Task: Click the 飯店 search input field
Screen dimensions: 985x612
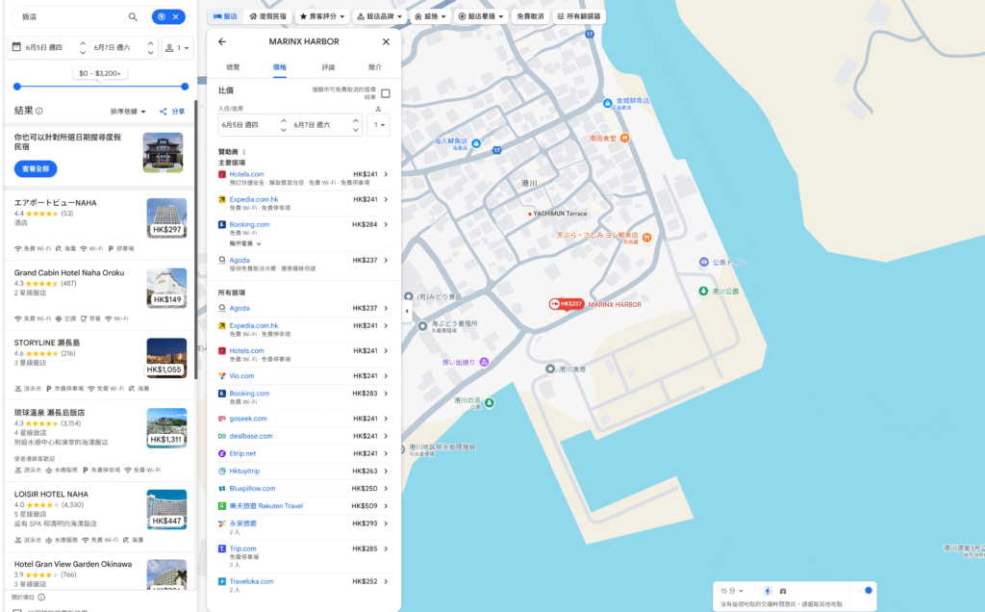Action: pyautogui.click(x=72, y=17)
